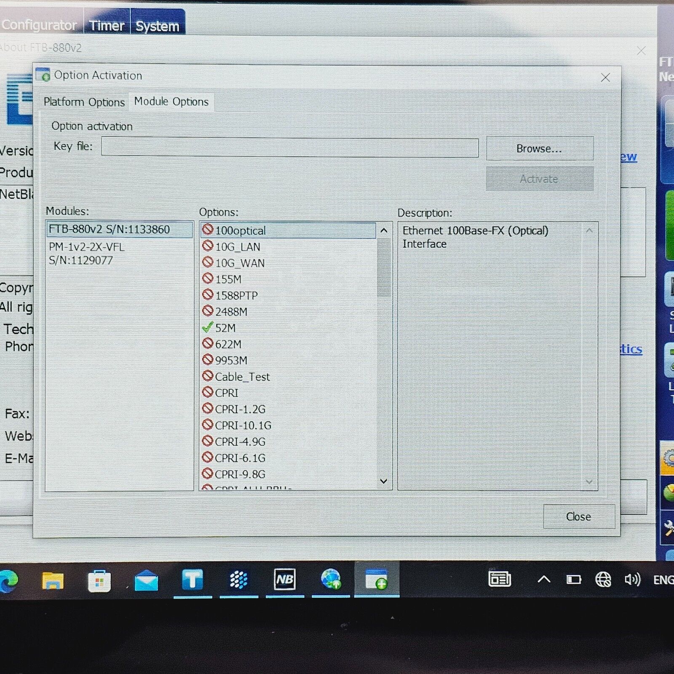
Task: Open File Explorer from the taskbar
Action: pyautogui.click(x=53, y=581)
